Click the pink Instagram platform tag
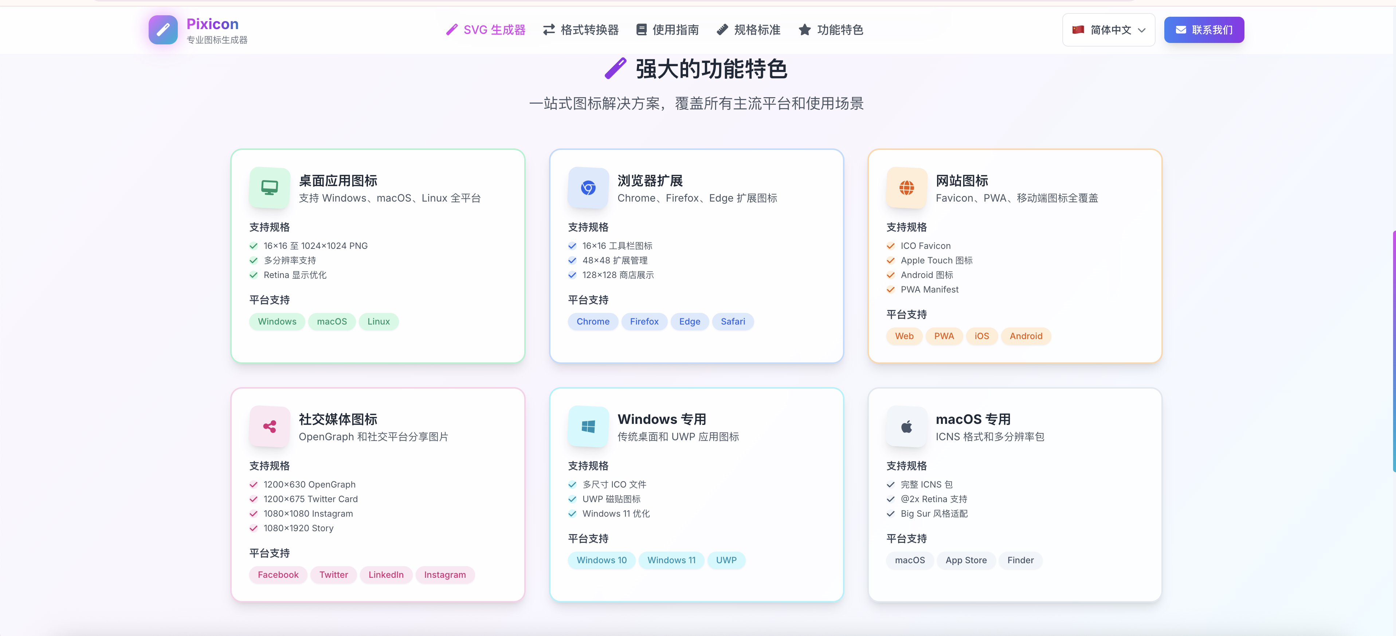The width and height of the screenshot is (1396, 636). [x=444, y=575]
